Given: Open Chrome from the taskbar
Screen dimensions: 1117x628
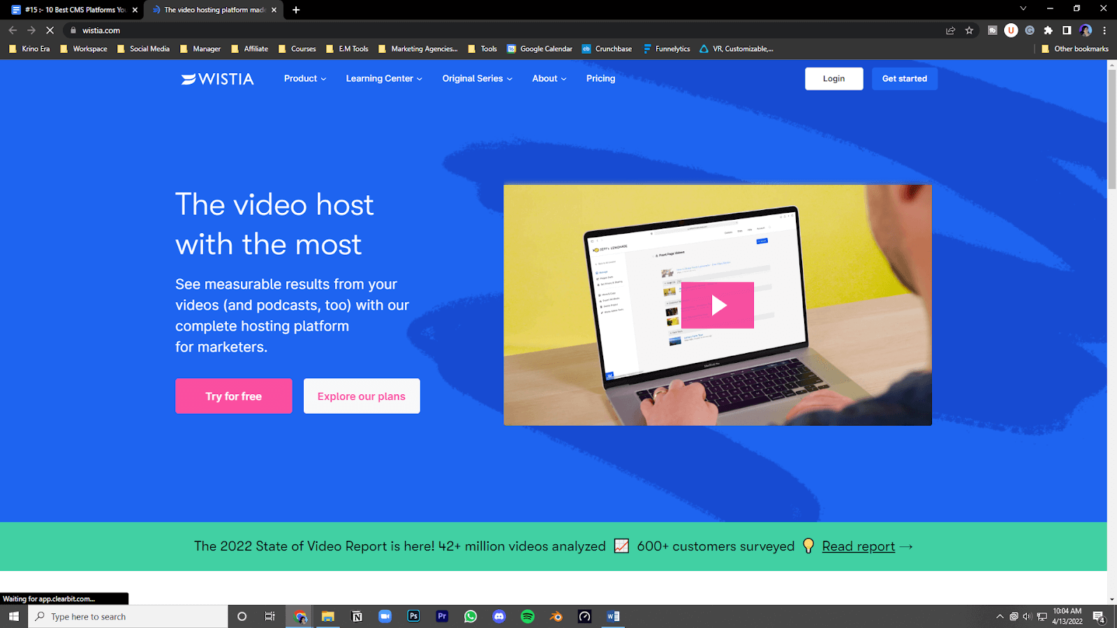Looking at the screenshot, I should (300, 616).
